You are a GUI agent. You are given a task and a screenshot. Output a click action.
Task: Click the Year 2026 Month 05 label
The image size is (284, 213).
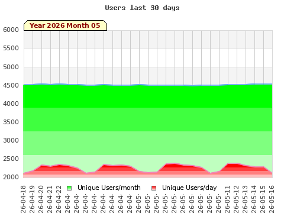point(65,25)
